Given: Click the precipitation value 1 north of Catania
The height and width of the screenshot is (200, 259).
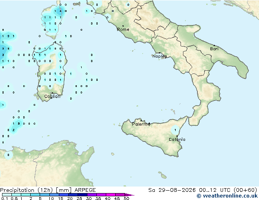Looking at the screenshot, I should pyautogui.click(x=175, y=130).
